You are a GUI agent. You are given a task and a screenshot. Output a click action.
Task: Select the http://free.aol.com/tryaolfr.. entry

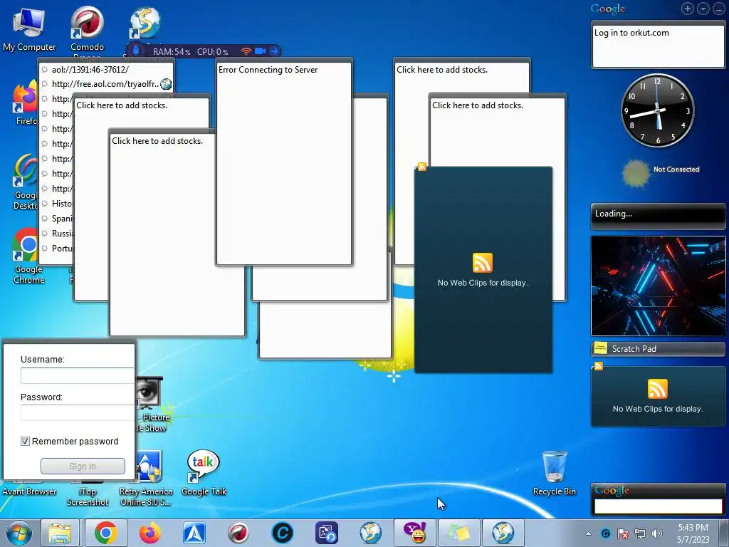105,84
